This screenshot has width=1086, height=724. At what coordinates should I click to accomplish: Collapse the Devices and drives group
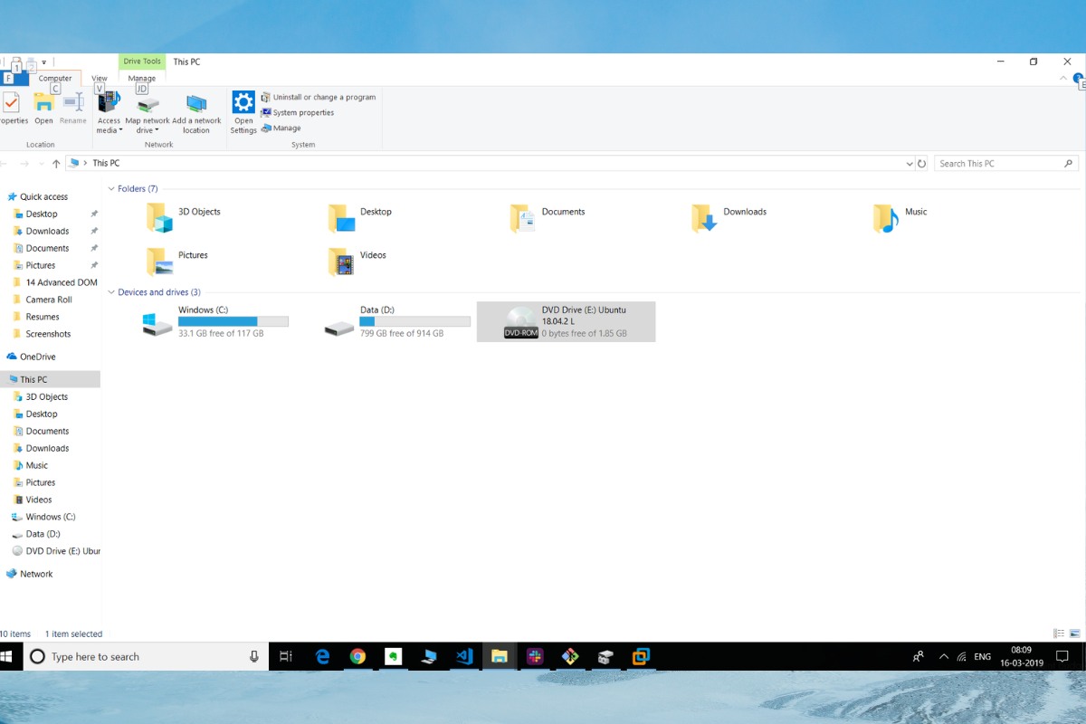click(x=111, y=292)
